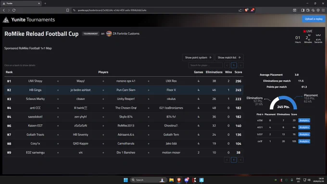327x184 pixels.
Task: Go to the next page arrow below the table
Action: [240, 160]
